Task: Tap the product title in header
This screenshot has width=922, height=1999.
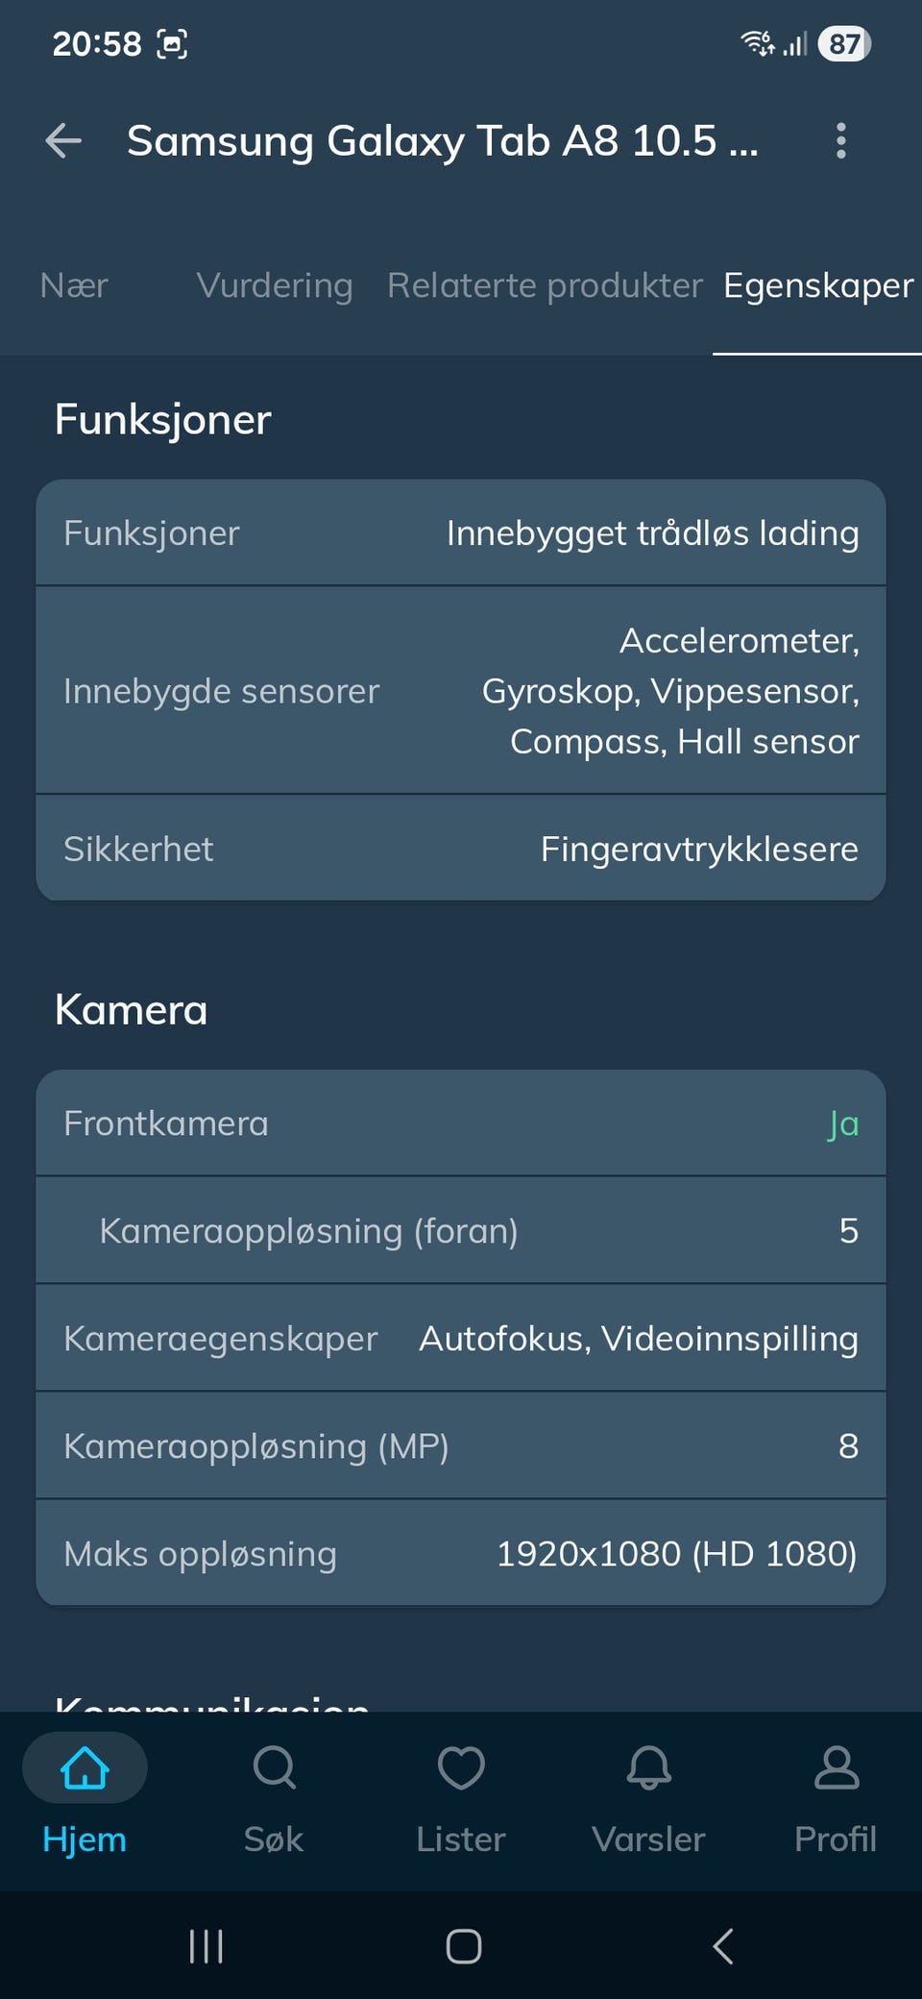Action: point(443,141)
